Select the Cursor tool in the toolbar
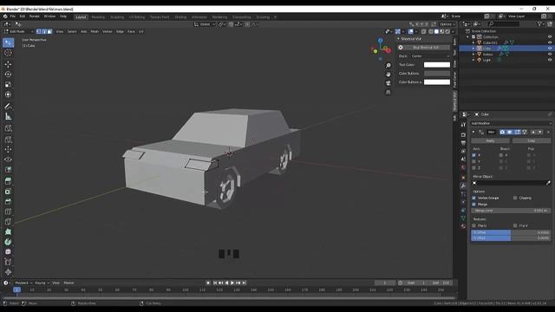Image resolution: width=555 pixels, height=312 pixels. [x=8, y=53]
